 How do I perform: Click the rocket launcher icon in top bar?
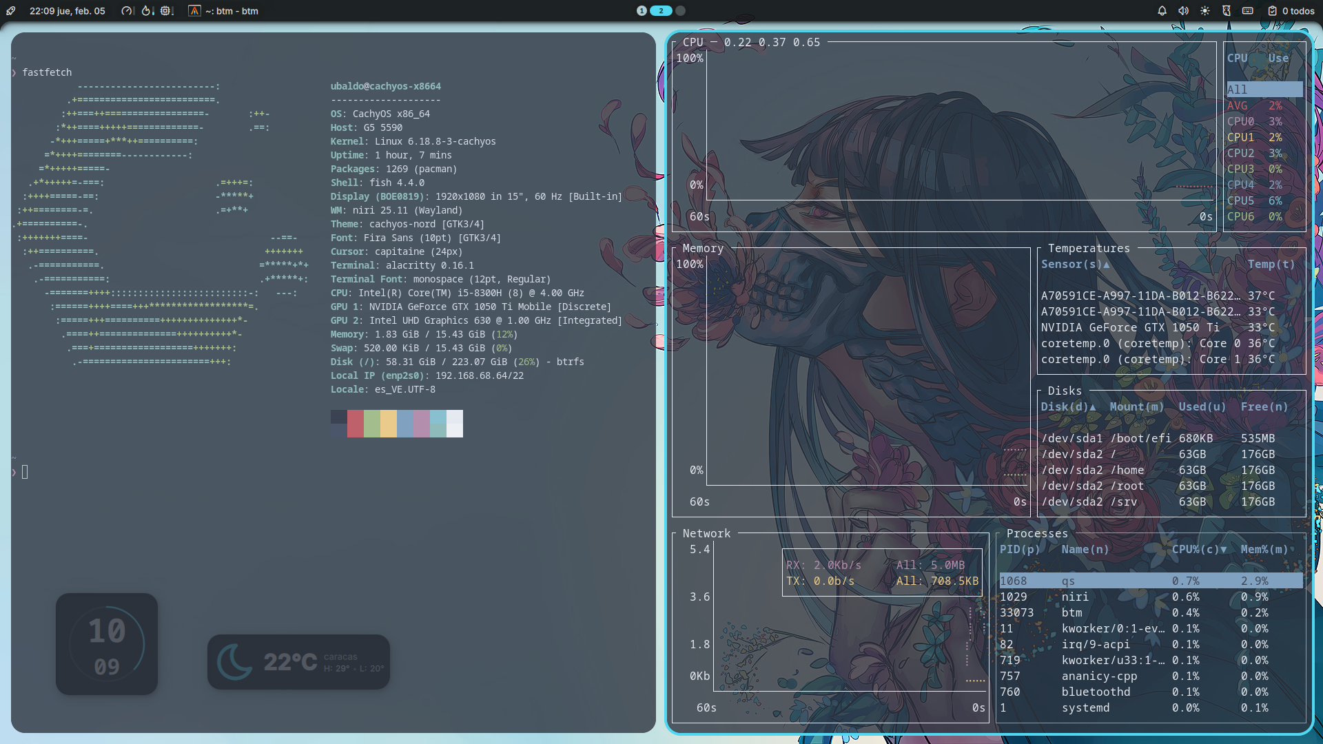(11, 11)
